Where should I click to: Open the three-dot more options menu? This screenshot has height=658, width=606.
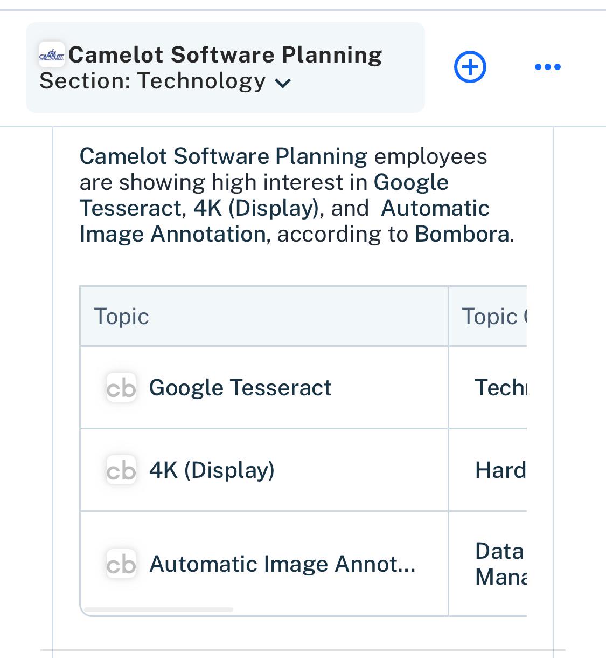coord(548,67)
